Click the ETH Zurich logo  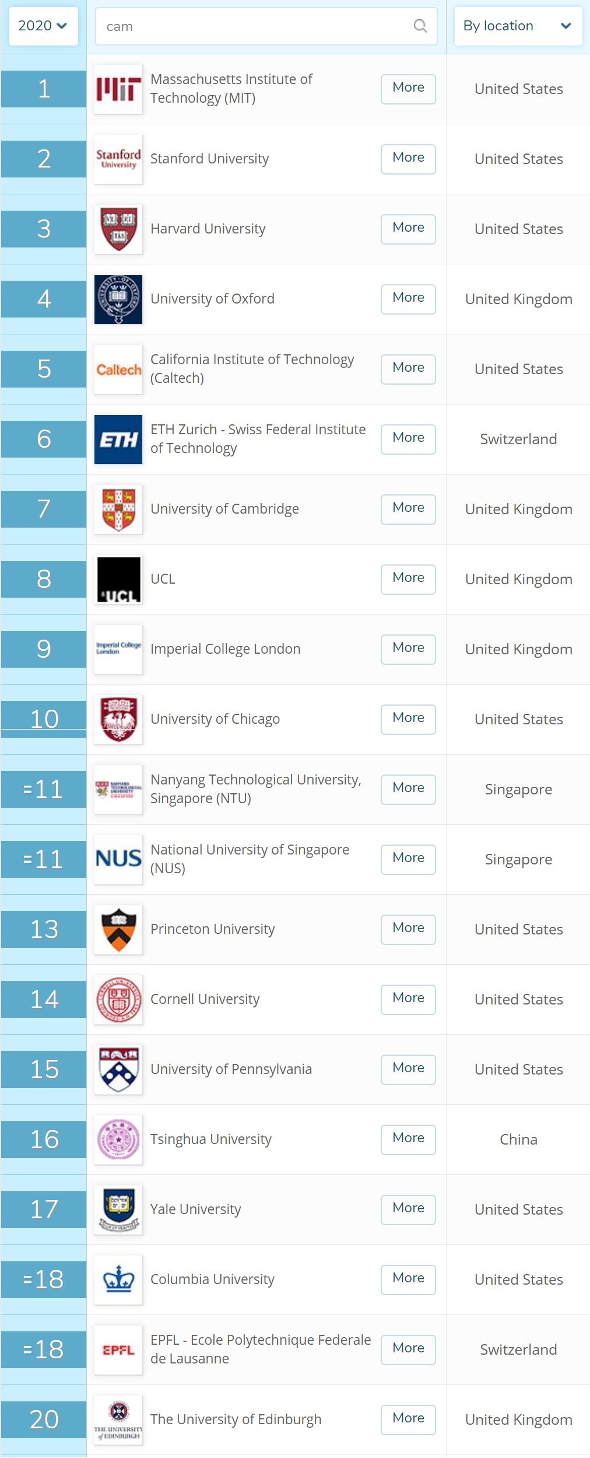pos(118,440)
